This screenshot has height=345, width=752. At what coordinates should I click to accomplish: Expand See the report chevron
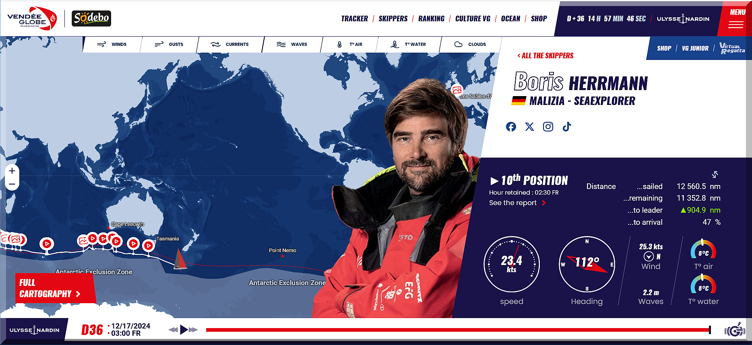[x=544, y=203]
